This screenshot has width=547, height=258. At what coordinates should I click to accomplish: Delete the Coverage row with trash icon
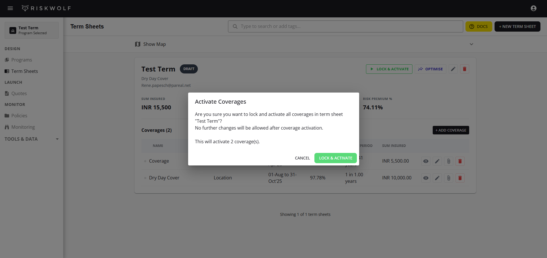[x=460, y=161]
